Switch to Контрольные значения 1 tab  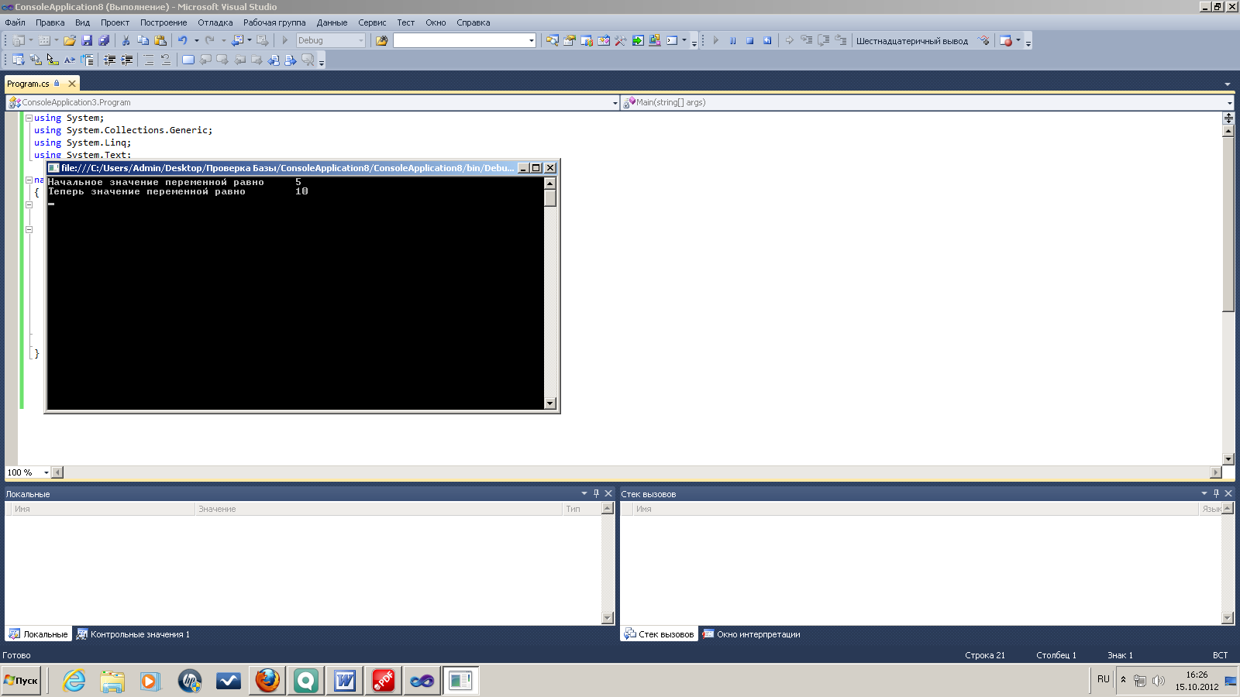pos(133,634)
